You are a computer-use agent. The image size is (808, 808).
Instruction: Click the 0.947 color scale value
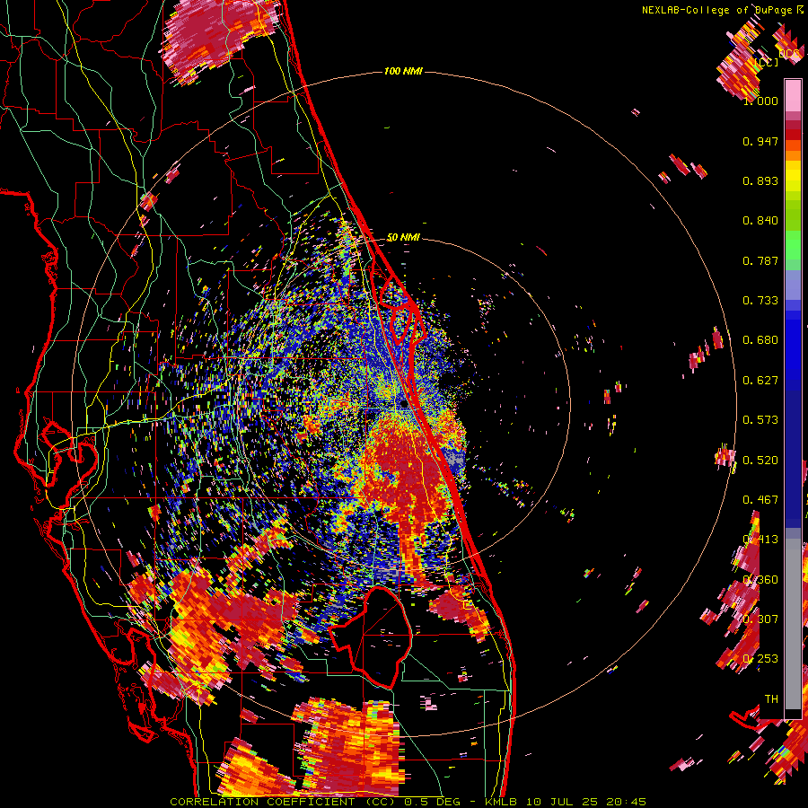tap(760, 141)
